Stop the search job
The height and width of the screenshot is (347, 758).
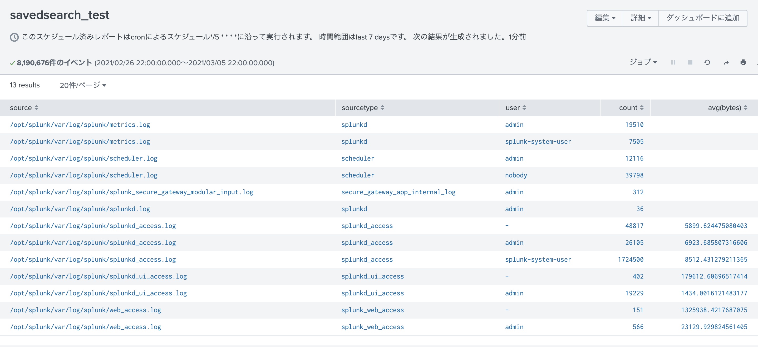pos(690,62)
